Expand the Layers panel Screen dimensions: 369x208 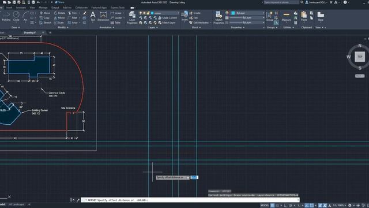pos(153,27)
